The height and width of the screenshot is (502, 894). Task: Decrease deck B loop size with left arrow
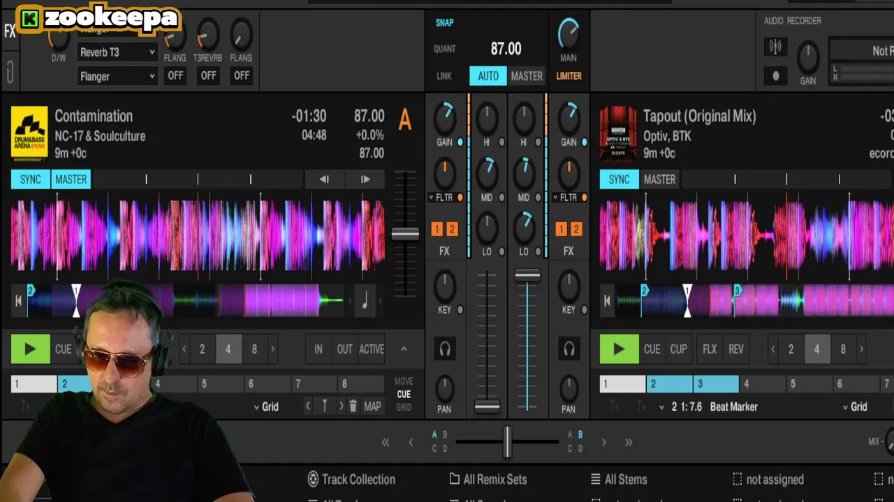pyautogui.click(x=772, y=349)
